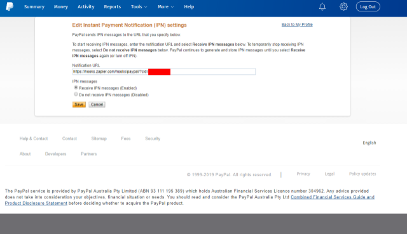
Task: Open the Sitemap footer link
Action: point(99,139)
